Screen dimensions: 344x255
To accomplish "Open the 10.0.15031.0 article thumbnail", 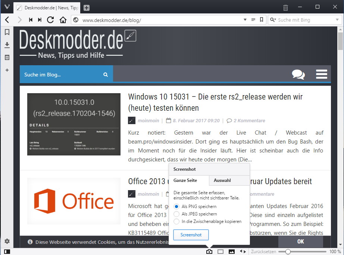I will click(x=74, y=124).
